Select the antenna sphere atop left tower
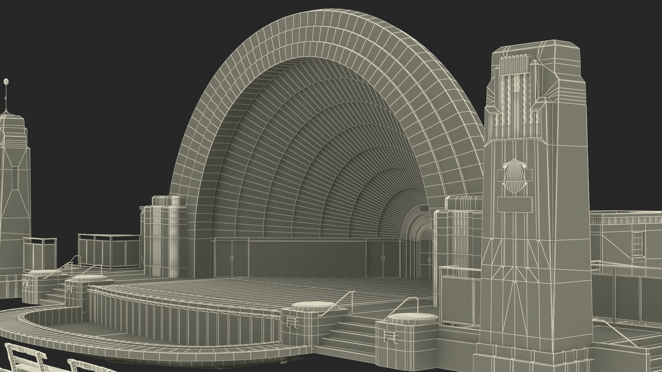The height and width of the screenshot is (372, 662). [6, 82]
